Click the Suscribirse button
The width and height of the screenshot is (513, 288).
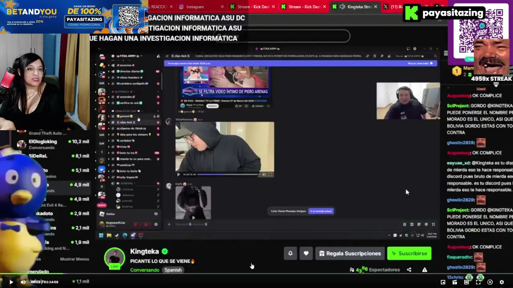coord(409,253)
